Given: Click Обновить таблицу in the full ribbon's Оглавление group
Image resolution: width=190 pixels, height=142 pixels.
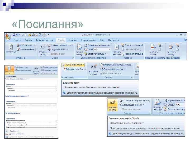Looking at the screenshot, I should (27, 49).
